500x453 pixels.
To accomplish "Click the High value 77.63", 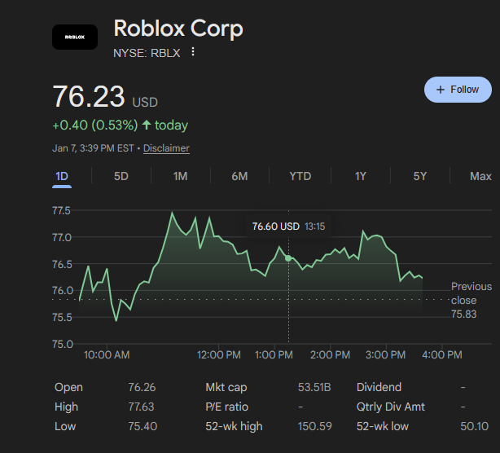I will tap(141, 407).
